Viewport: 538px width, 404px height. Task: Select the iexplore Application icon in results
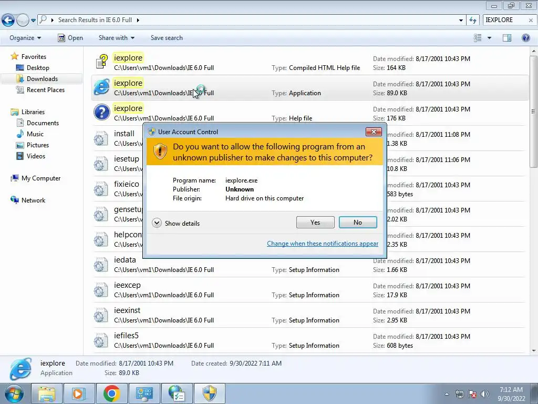[x=102, y=87]
